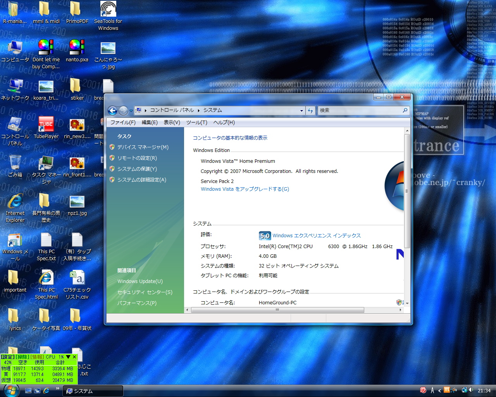Open the ファイル(F) menu
The image size is (496, 397).
(123, 123)
